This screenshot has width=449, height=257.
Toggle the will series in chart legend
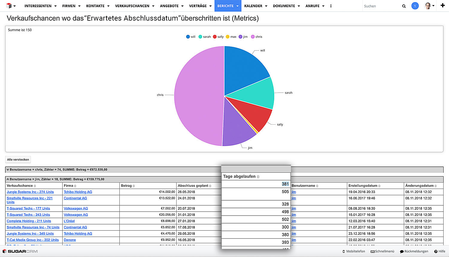(190, 37)
